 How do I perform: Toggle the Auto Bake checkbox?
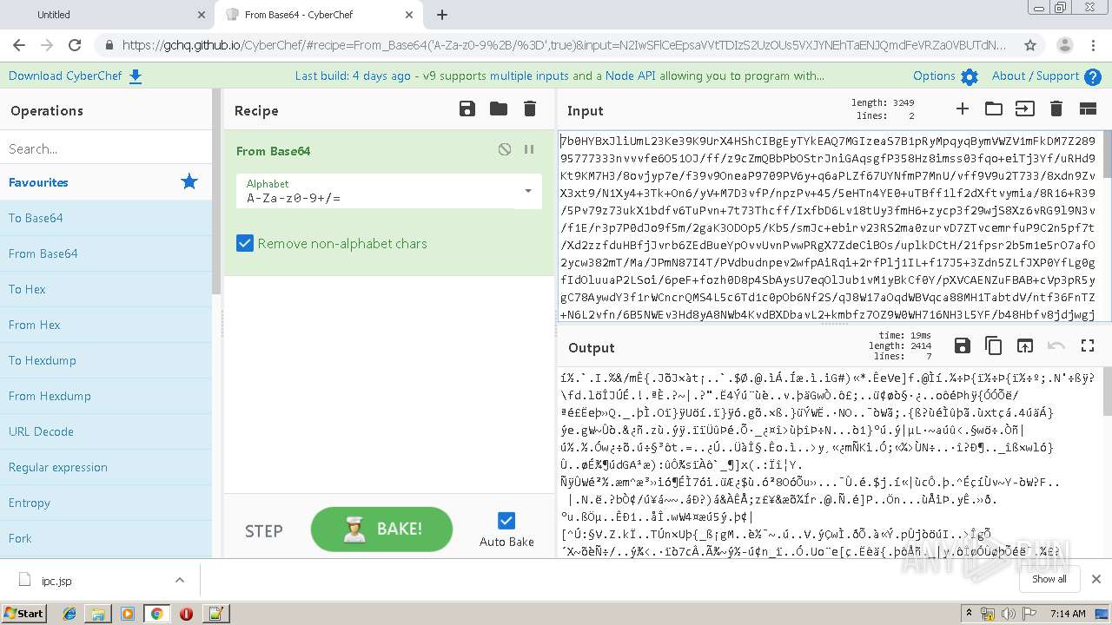[506, 520]
